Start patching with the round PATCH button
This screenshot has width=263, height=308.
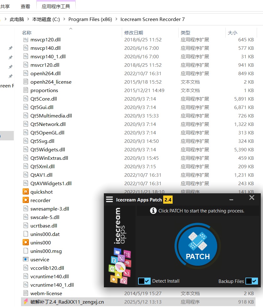pos(198,246)
